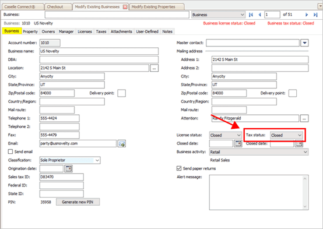Select the Owners sub-tab
This screenshot has width=323, height=229.
coord(48,31)
